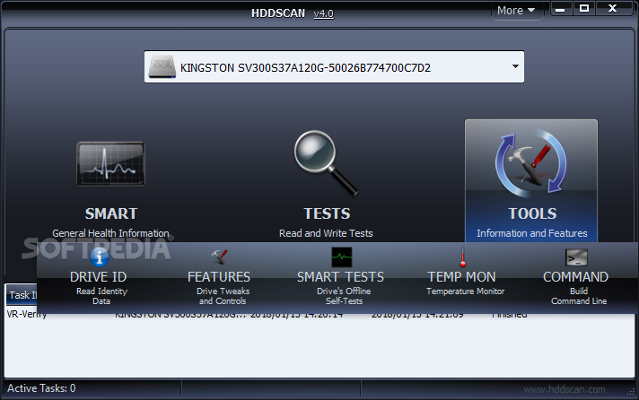This screenshot has height=400, width=639.
Task: Click the SMART TESTS green graph icon
Action: pos(342,257)
